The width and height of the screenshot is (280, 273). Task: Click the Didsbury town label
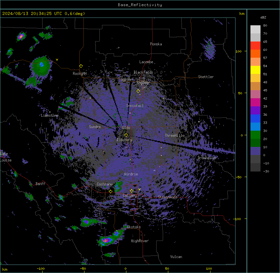click(x=124, y=140)
